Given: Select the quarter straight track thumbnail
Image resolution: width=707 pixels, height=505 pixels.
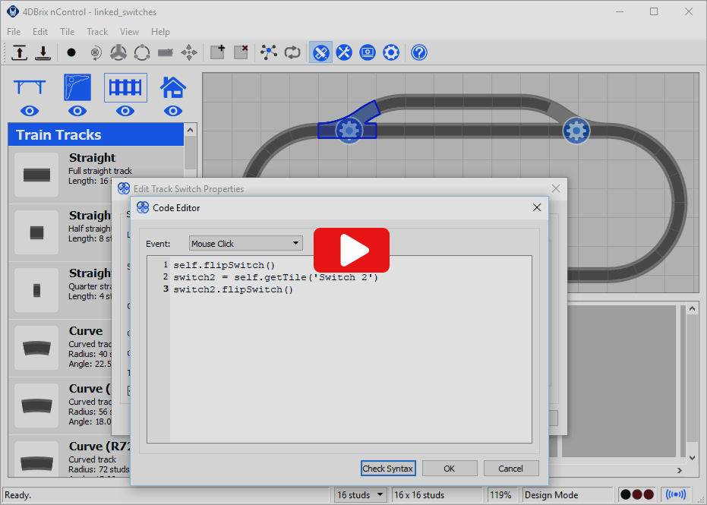Looking at the screenshot, I should (36, 290).
